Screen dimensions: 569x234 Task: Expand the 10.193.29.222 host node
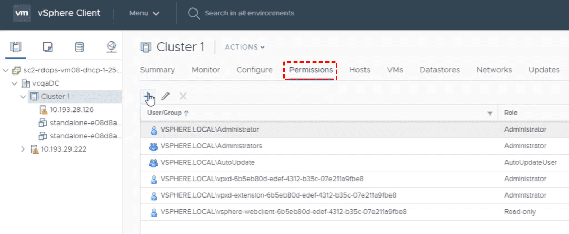coord(23,149)
